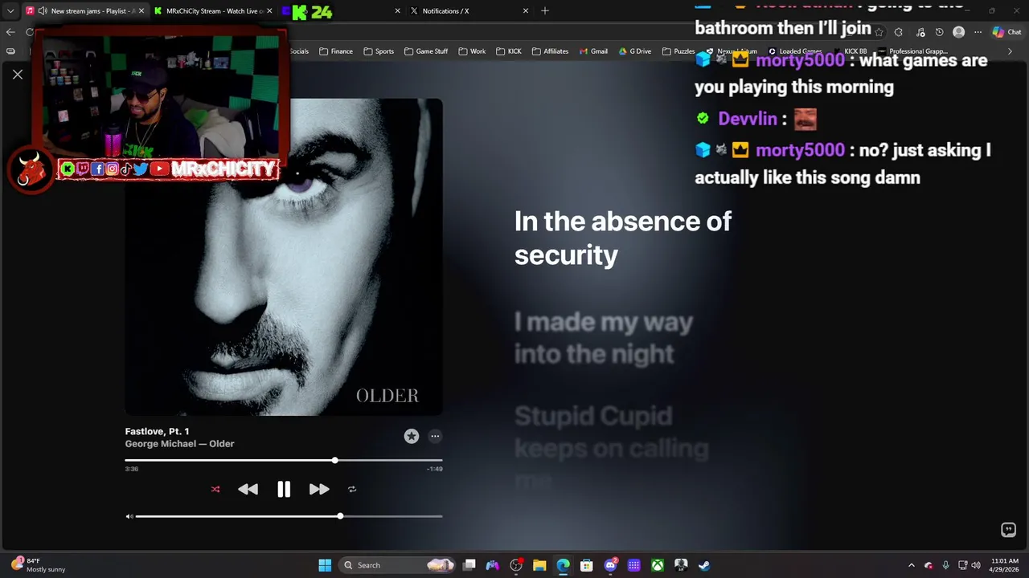1029x578 pixels.
Task: Go back to the previous track
Action: pyautogui.click(x=248, y=489)
